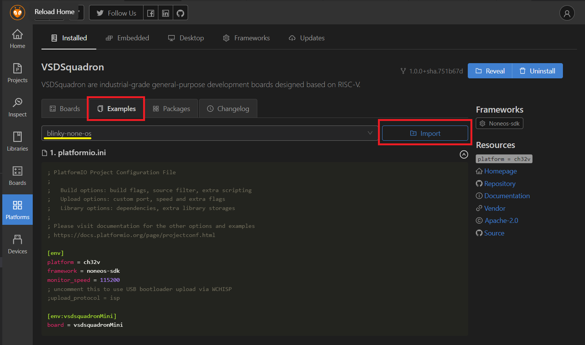
Task: Click the Import button
Action: pos(425,133)
